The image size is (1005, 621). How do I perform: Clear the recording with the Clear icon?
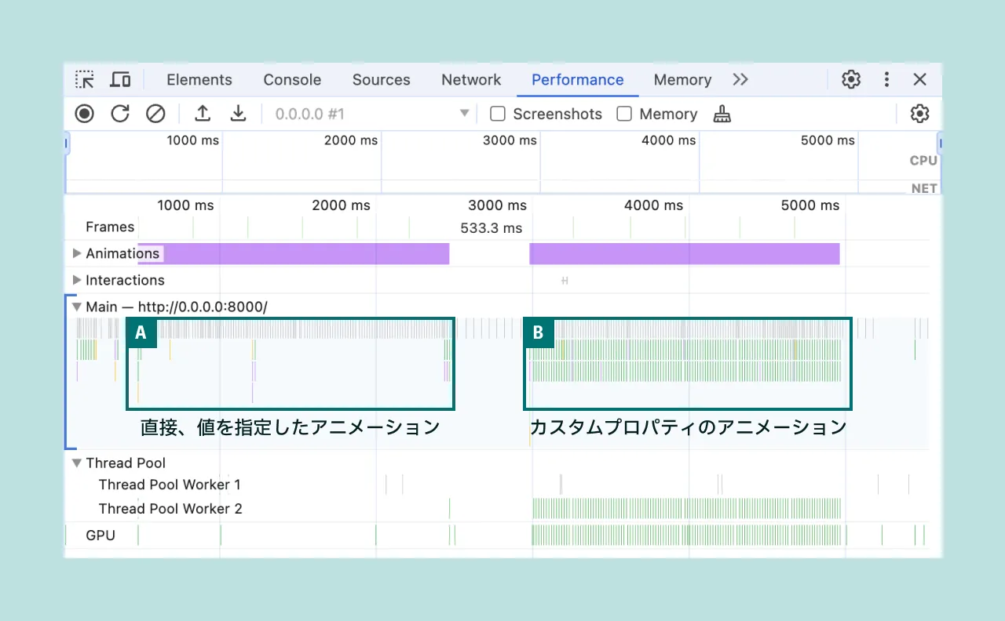tap(155, 114)
